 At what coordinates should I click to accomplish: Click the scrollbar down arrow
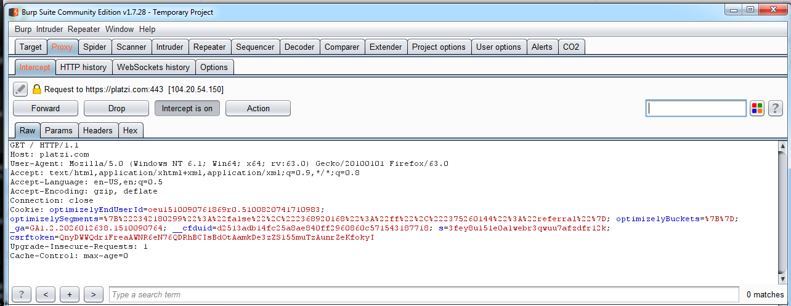(x=783, y=278)
